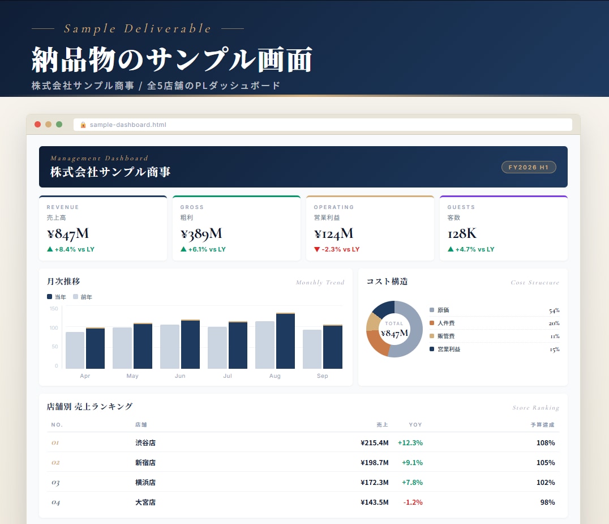Click the dark current-year bar for May

point(143,346)
